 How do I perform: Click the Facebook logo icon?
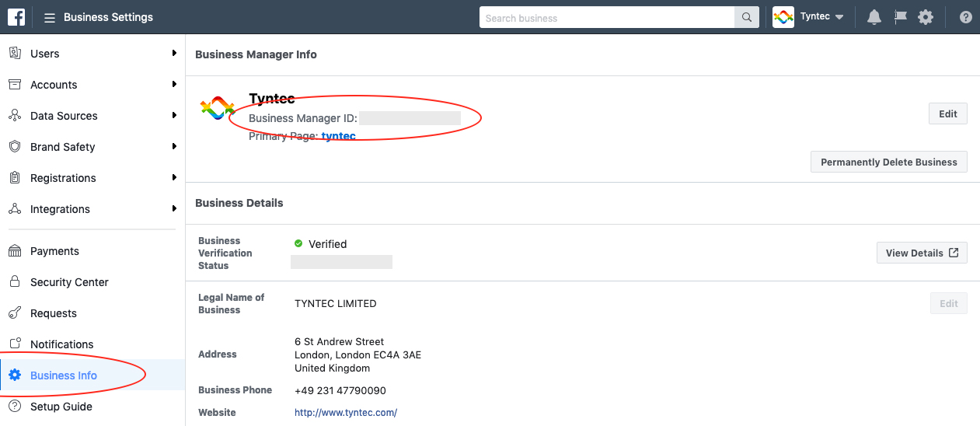click(x=16, y=17)
